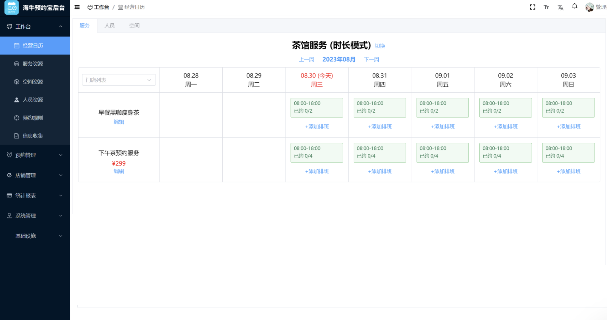Screen dimensions: 607x320
Task: Open the 门店列表 dropdown
Action: (119, 80)
